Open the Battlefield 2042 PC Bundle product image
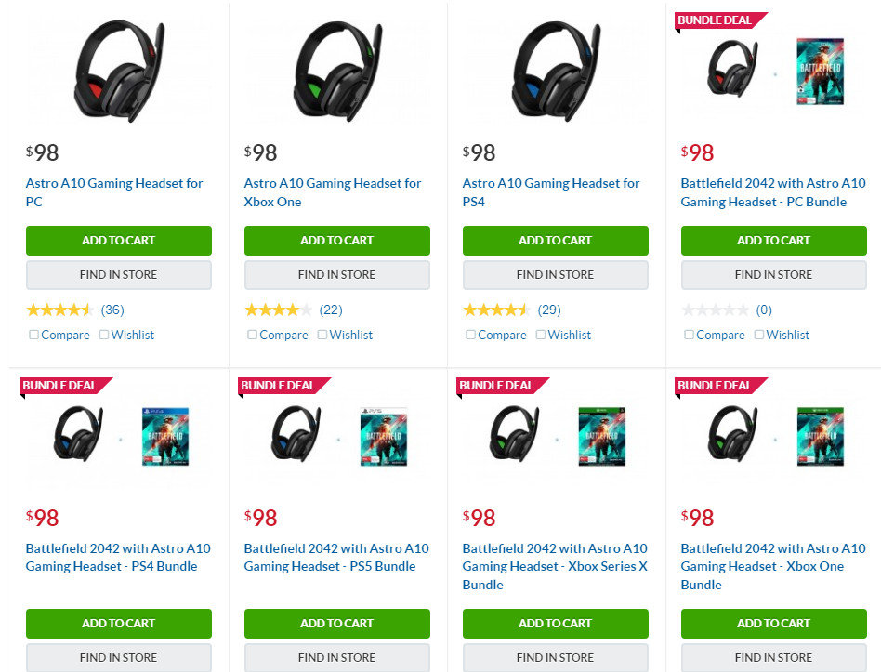 [773, 72]
